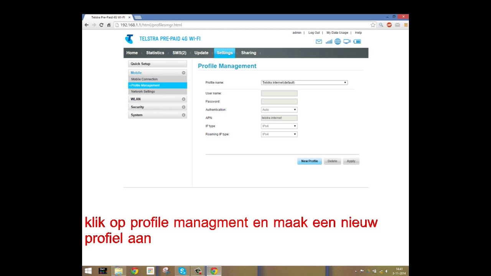Open My Data Usage link
Viewport: 491px width, 276px height.
coord(337,33)
